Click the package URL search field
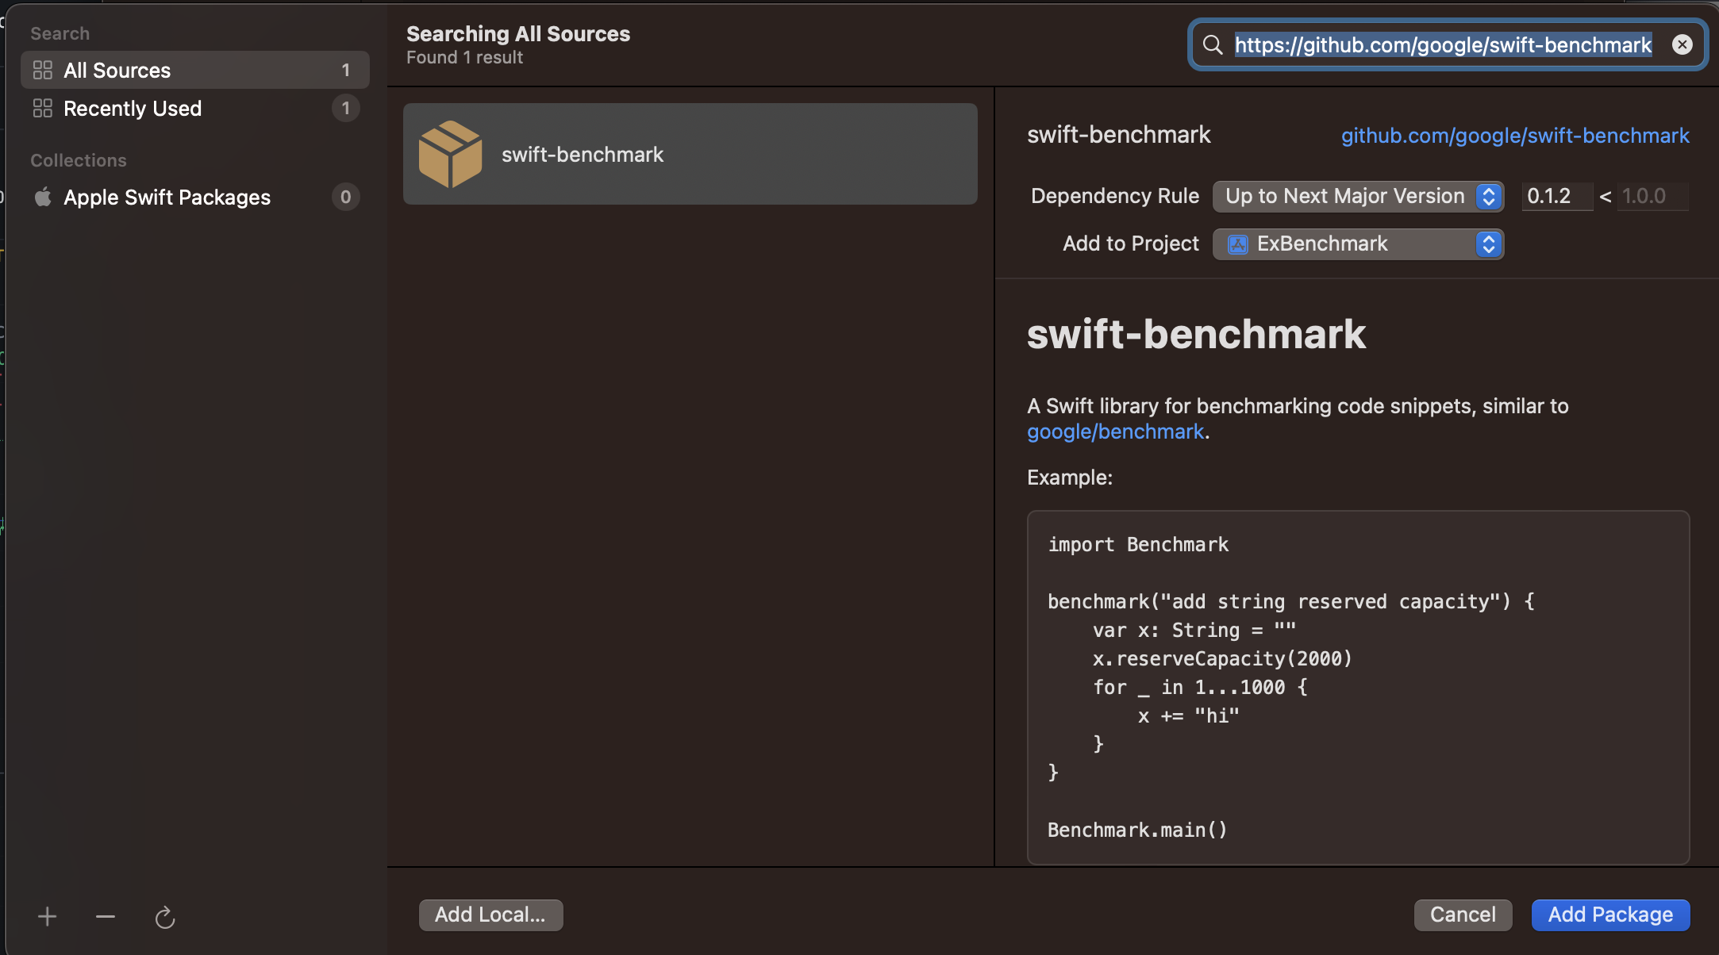Viewport: 1719px width, 955px height. tap(1443, 45)
